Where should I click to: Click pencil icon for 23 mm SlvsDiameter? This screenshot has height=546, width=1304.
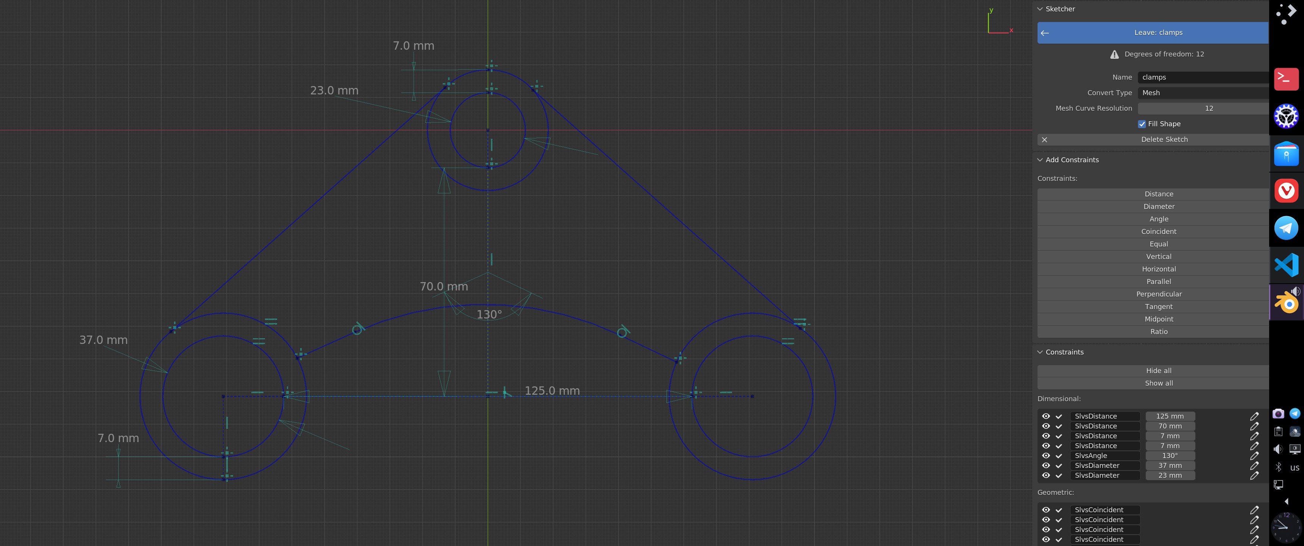1254,475
